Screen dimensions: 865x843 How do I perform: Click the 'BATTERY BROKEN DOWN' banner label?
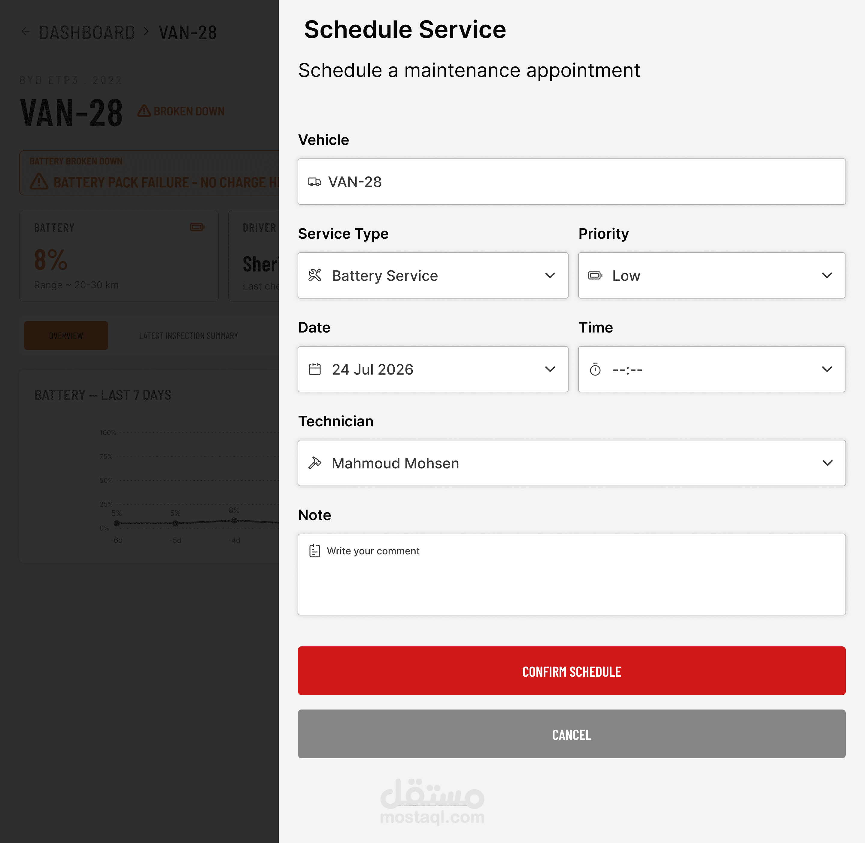point(76,161)
